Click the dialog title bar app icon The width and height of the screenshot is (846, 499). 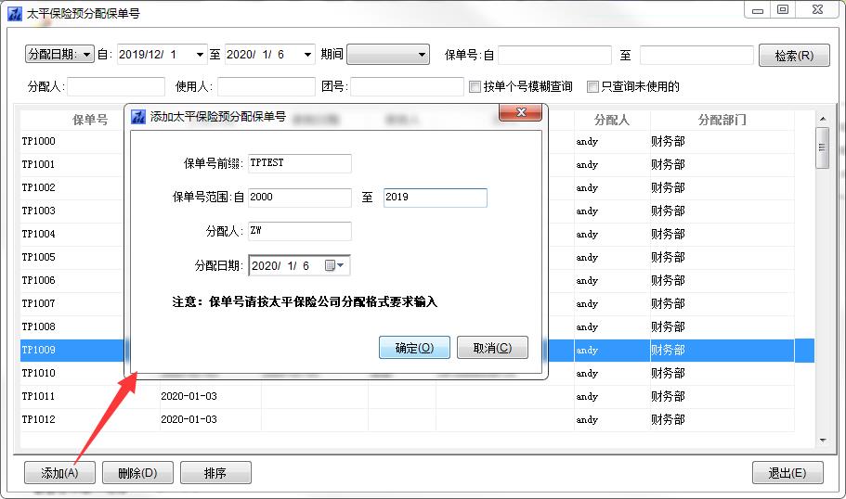[138, 117]
